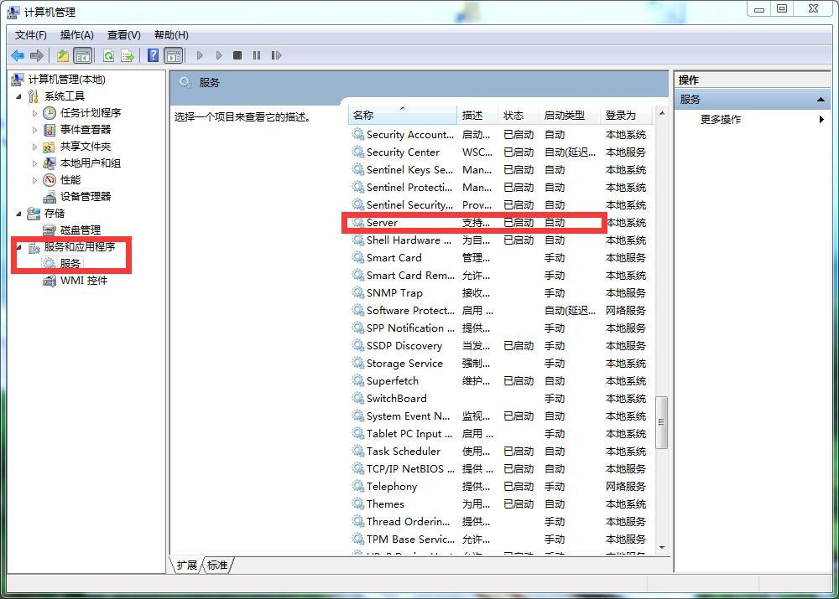Viewport: 839px width, 599px height.
Task: Collapse the 存储 tree node
Action: [20, 213]
